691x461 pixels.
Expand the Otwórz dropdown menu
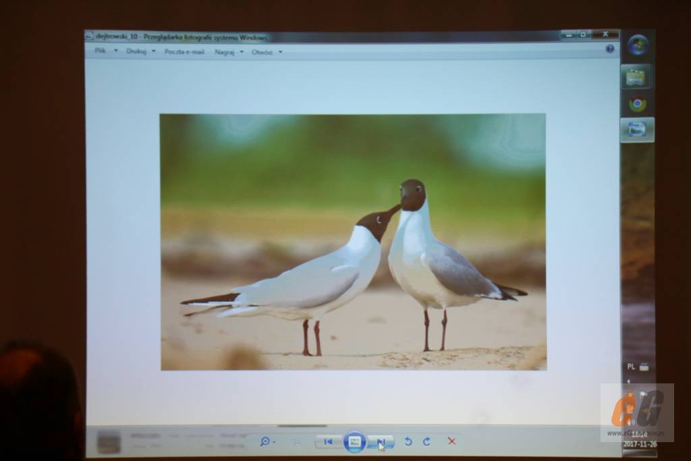pyautogui.click(x=266, y=52)
